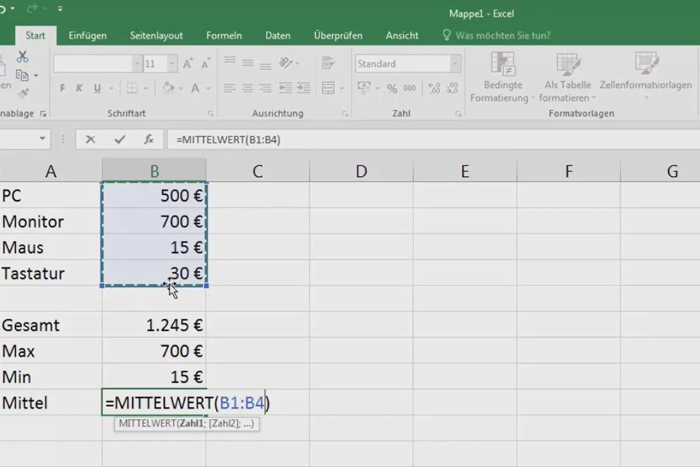Expand the Ausrichtung dialog launcher

[345, 114]
